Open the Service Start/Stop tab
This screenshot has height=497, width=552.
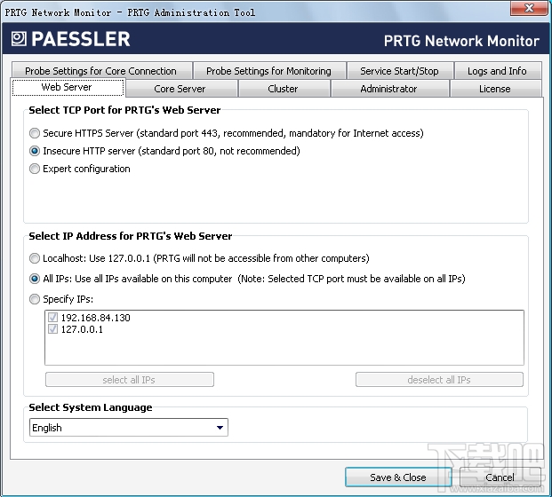(400, 71)
